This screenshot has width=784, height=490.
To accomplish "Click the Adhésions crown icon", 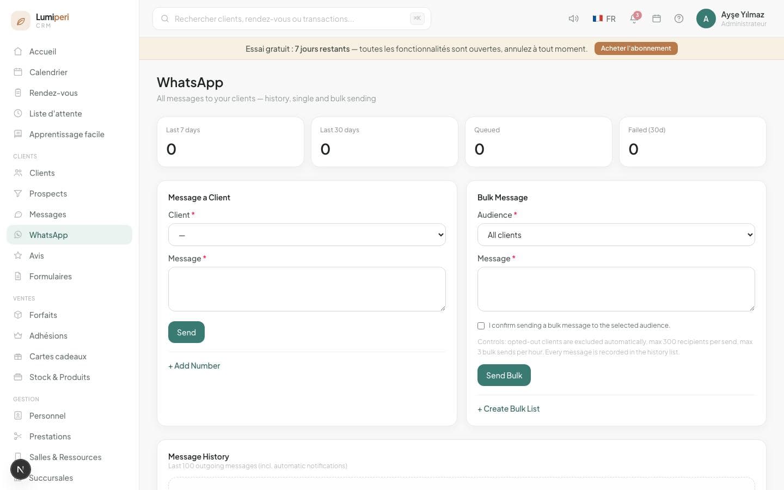I will tap(18, 335).
